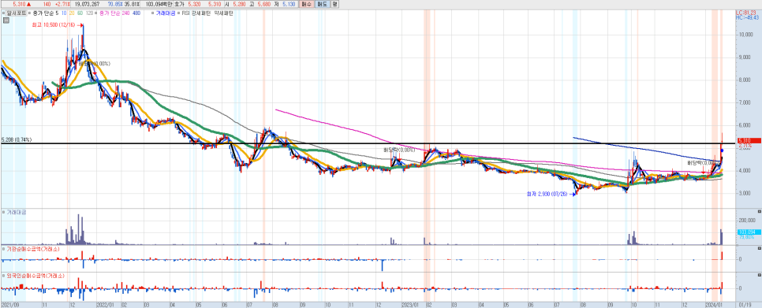Click the small icon below the 알씨포트 legend

[6, 20]
